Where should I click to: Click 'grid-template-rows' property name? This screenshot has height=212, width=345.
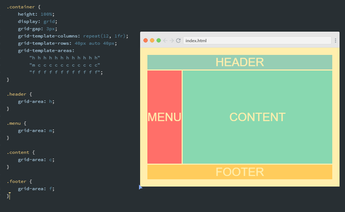[x=45, y=43]
